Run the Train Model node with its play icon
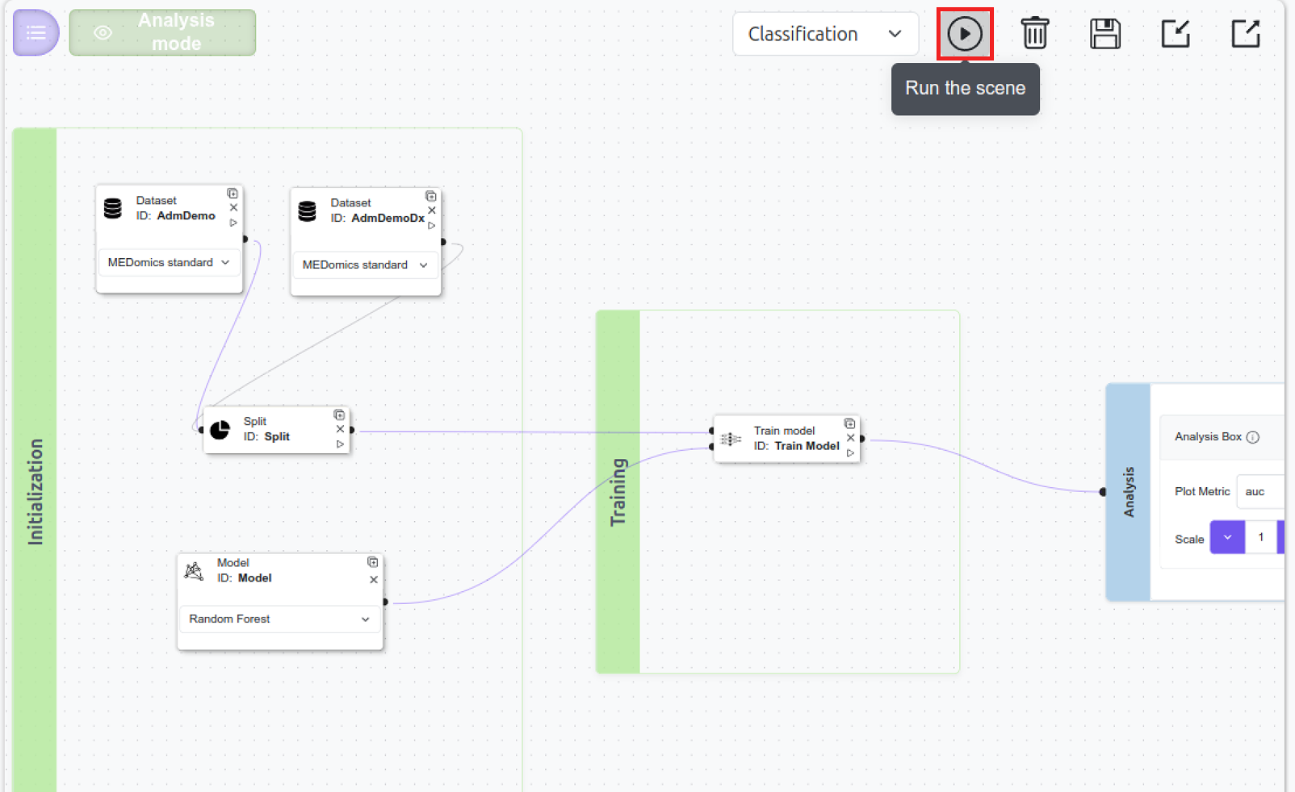This screenshot has width=1295, height=792. click(850, 453)
